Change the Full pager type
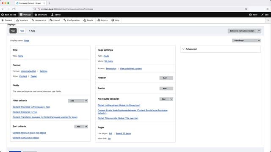This screenshot has width=271, height=152. (111, 133)
